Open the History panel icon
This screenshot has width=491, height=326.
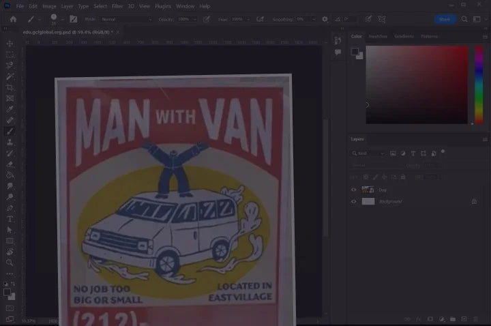coord(338,41)
